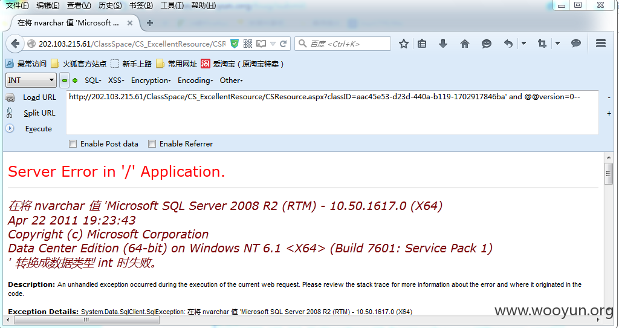Screen dimensions: 619x328
Task: Toggle reader view book icon
Action: [261, 44]
